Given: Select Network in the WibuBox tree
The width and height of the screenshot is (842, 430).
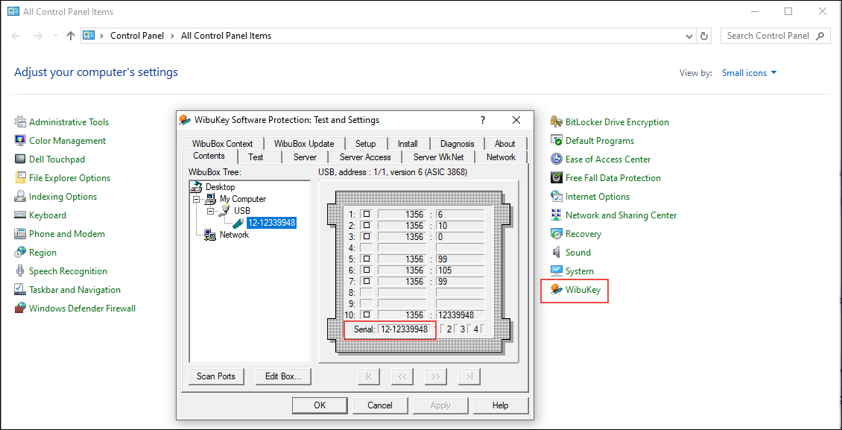Looking at the screenshot, I should tap(234, 235).
